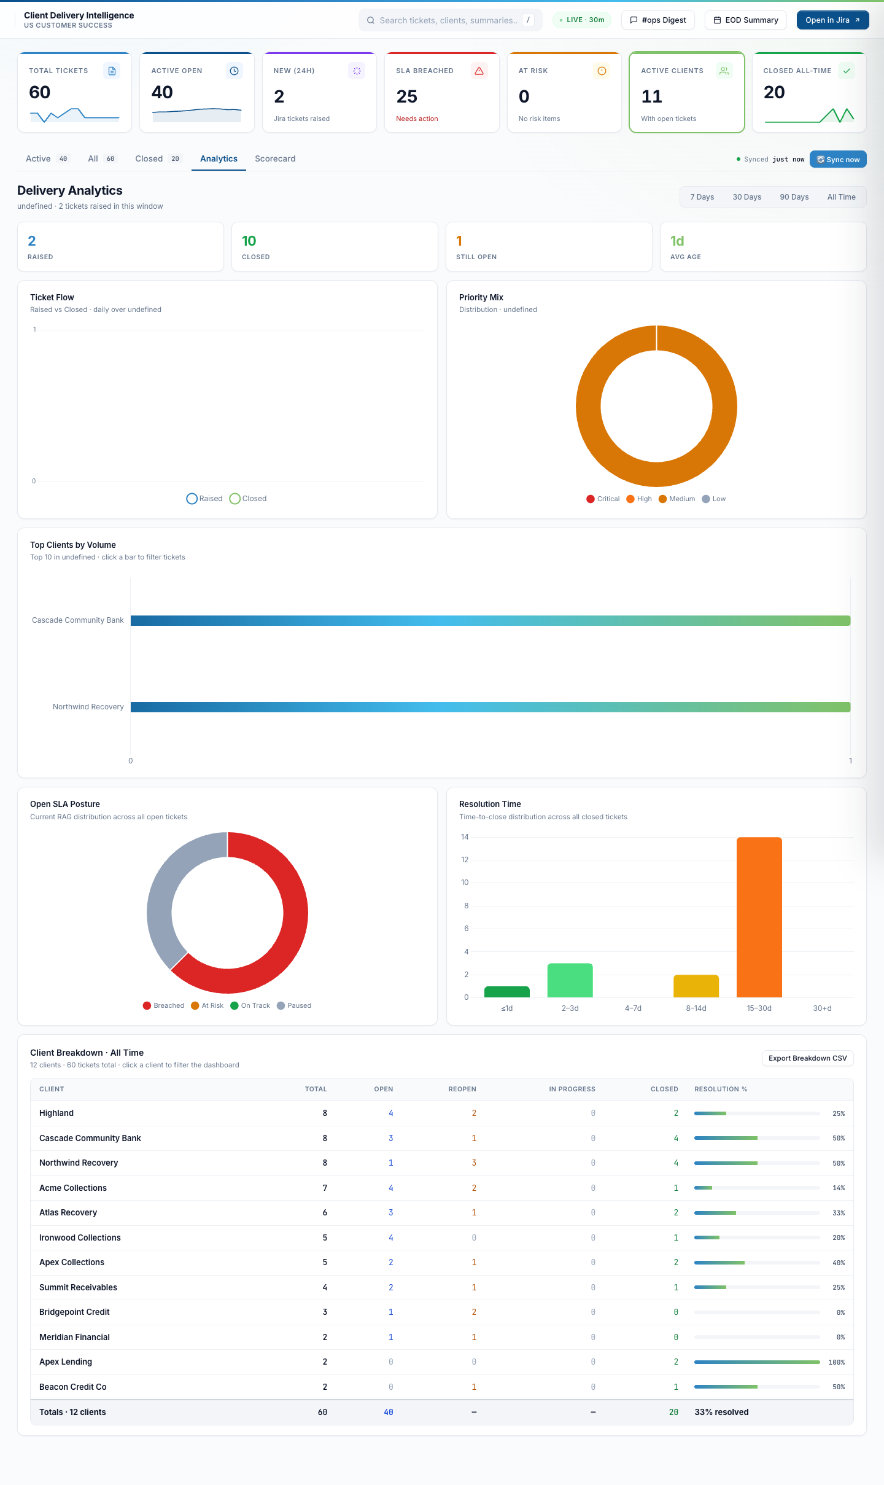Toggle On Track in SLA Posture legend

pos(250,1005)
